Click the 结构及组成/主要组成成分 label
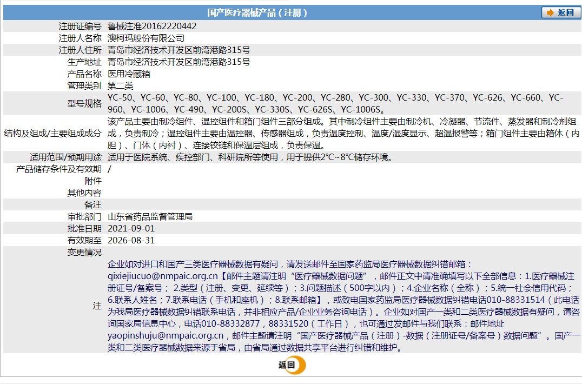This screenshot has height=384, width=582. tap(52, 134)
